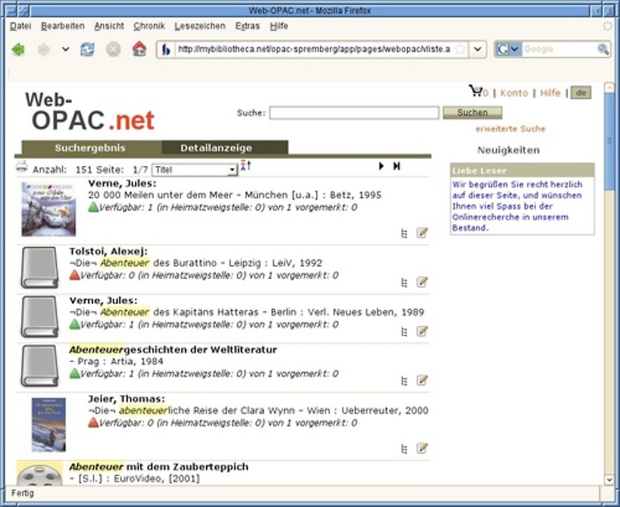Click the Neuigkeiten heading
The width and height of the screenshot is (620, 507).
508,150
